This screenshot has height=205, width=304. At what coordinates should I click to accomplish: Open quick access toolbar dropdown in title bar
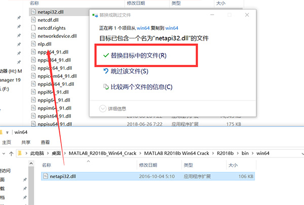click(x=7, y=133)
